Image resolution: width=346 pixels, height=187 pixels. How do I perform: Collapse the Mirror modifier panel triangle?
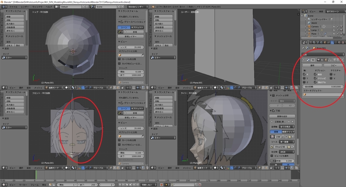point(304,60)
